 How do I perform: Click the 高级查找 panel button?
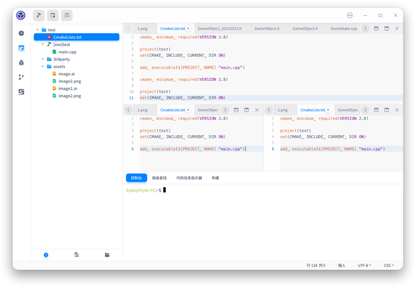coord(159,178)
